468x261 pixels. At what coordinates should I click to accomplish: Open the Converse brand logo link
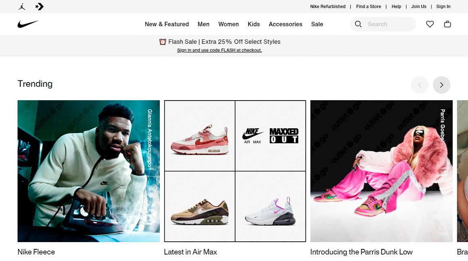point(40,6)
